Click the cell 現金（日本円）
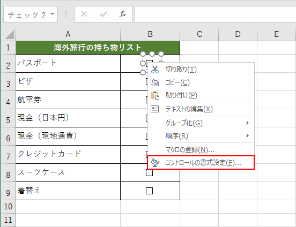Screen dimensions: 296x227 point(68,118)
